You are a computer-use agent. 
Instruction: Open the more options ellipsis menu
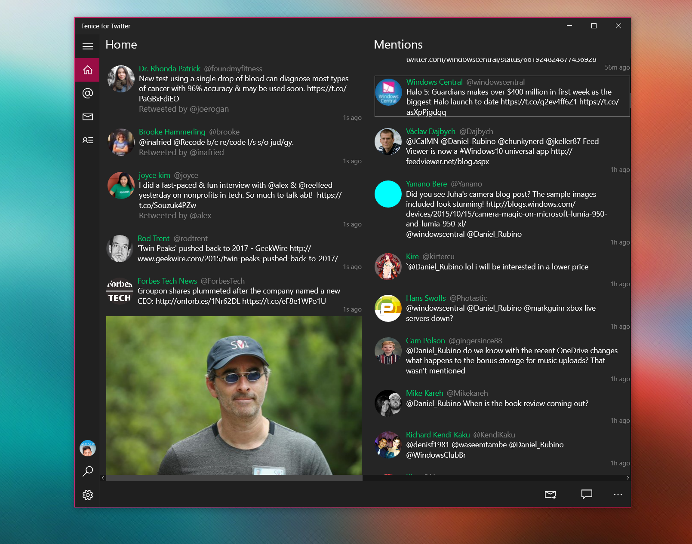pos(618,495)
